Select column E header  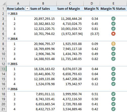tap(113, 3)
